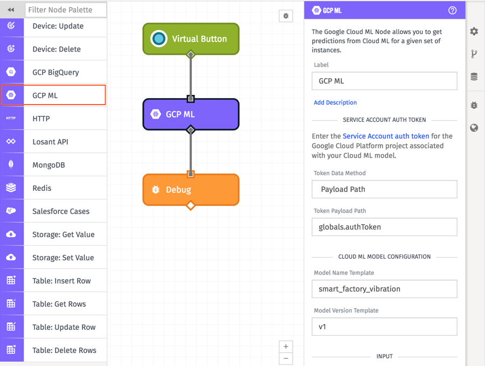Click the Salesforce Cases cloud icon
This screenshot has width=485, height=366.
(x=11, y=211)
